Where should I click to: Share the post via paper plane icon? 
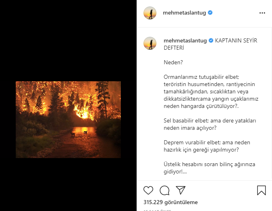pos(181,190)
